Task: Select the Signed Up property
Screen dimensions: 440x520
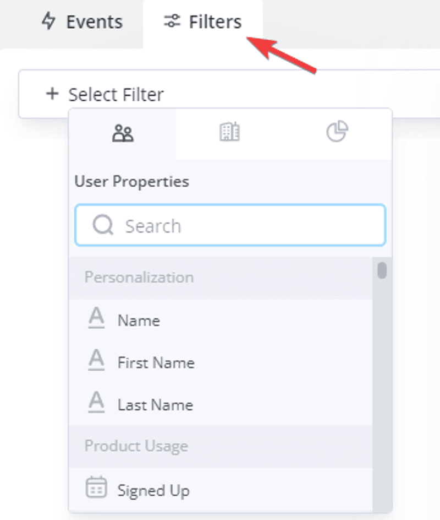Action: (153, 490)
